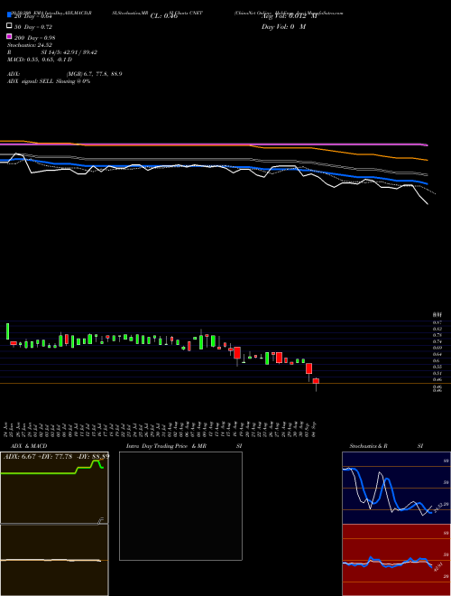
Task: Click the empty Intra Day Trading chart box
Action: coord(180,506)
